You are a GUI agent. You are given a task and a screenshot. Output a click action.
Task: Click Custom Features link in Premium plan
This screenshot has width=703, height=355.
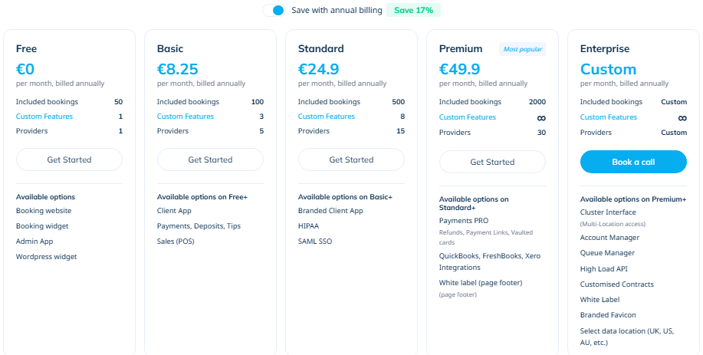click(468, 117)
